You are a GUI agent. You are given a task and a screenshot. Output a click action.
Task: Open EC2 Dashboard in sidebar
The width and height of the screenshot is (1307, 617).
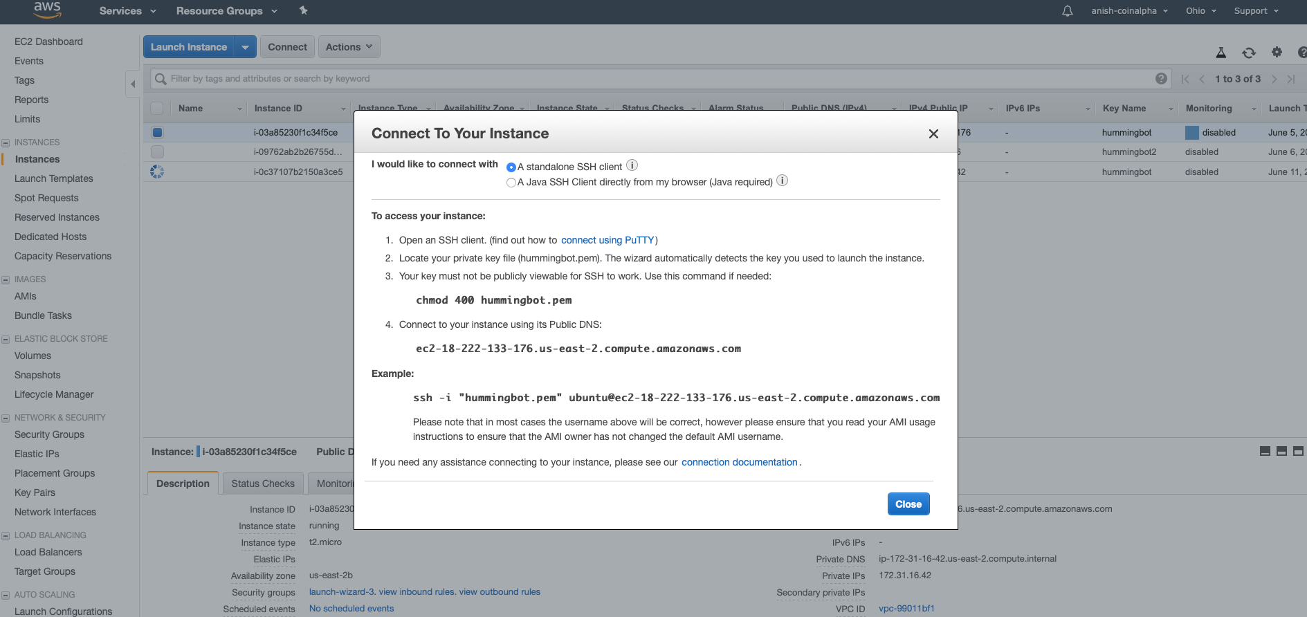pyautogui.click(x=48, y=42)
